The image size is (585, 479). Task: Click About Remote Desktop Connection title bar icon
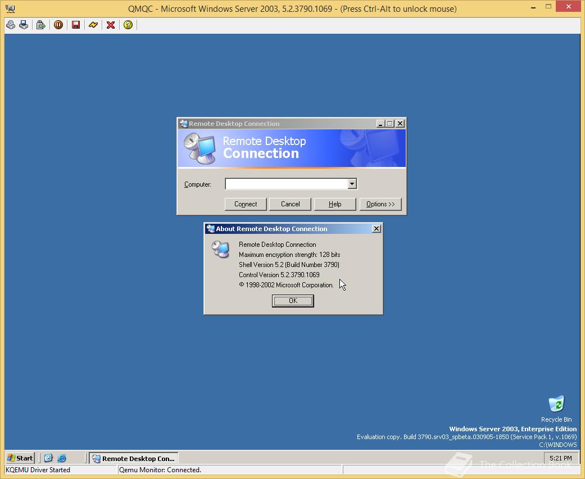click(x=211, y=229)
